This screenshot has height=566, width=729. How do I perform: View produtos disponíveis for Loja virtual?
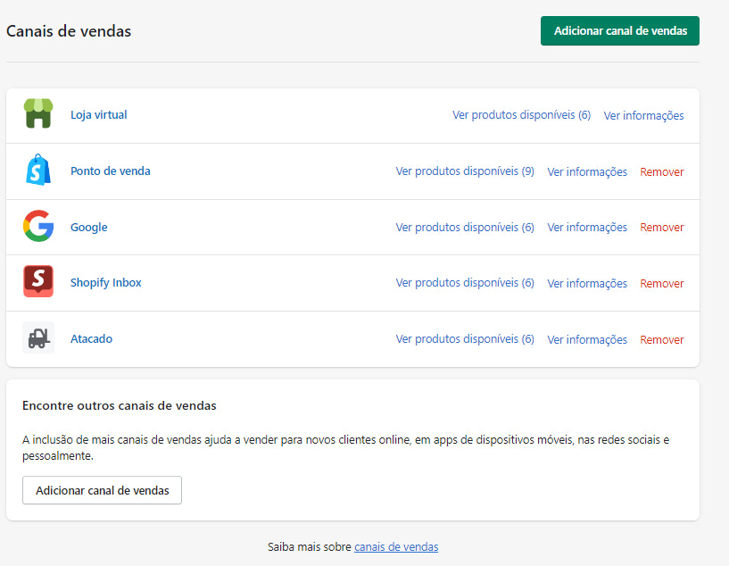521,115
